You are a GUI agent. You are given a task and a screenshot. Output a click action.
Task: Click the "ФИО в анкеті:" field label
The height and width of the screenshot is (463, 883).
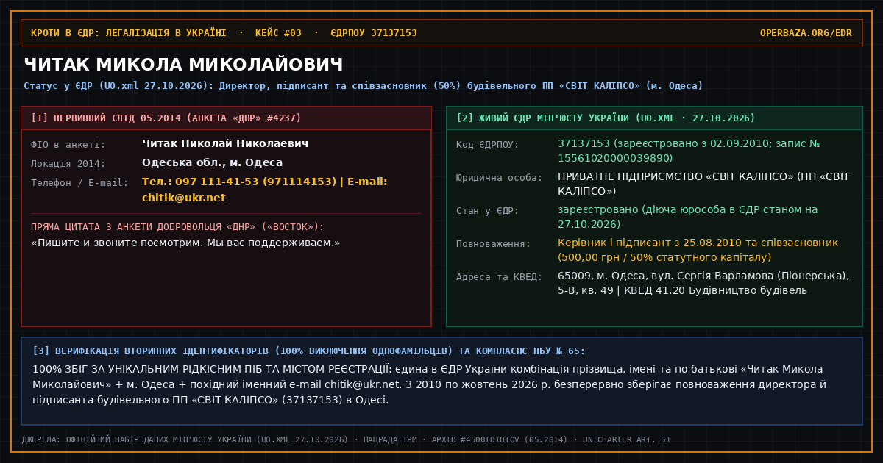[68, 145]
